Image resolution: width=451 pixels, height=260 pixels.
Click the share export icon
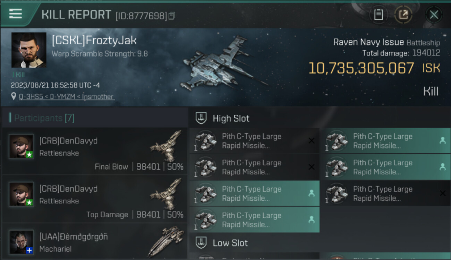pos(403,15)
